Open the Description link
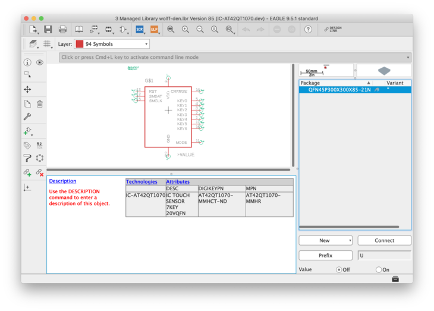 coord(62,181)
